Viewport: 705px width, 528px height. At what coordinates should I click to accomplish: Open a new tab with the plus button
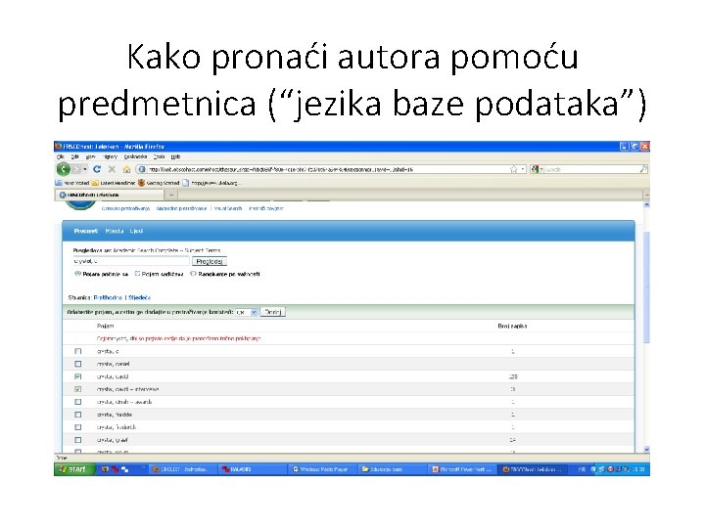click(171, 195)
